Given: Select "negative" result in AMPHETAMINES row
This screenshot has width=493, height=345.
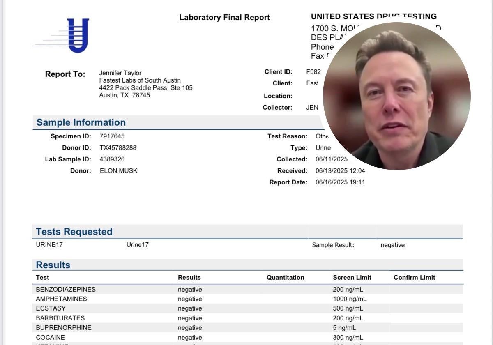Looking at the screenshot, I should 190,299.
